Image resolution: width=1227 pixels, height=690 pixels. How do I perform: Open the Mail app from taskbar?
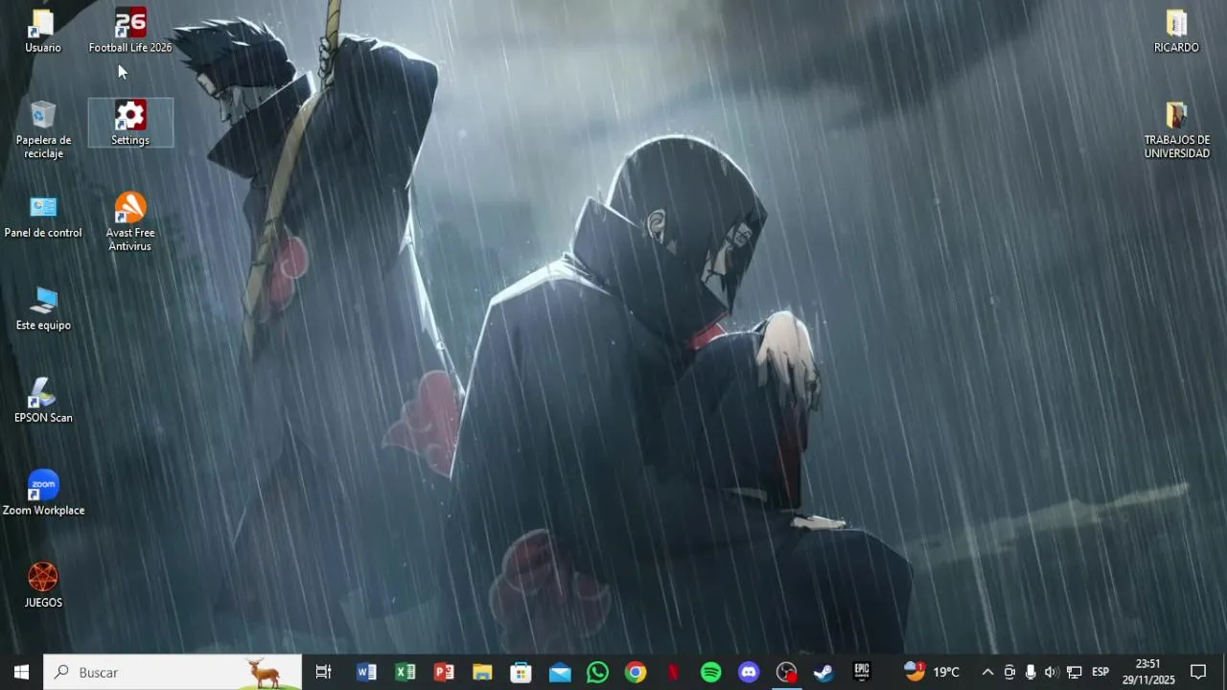(560, 672)
